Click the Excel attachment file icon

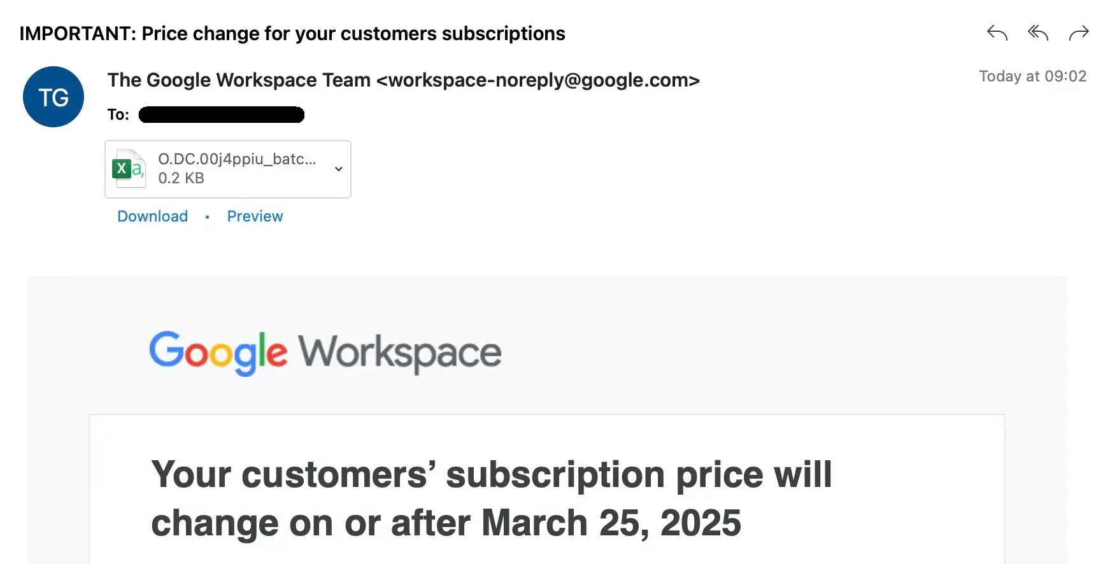129,169
